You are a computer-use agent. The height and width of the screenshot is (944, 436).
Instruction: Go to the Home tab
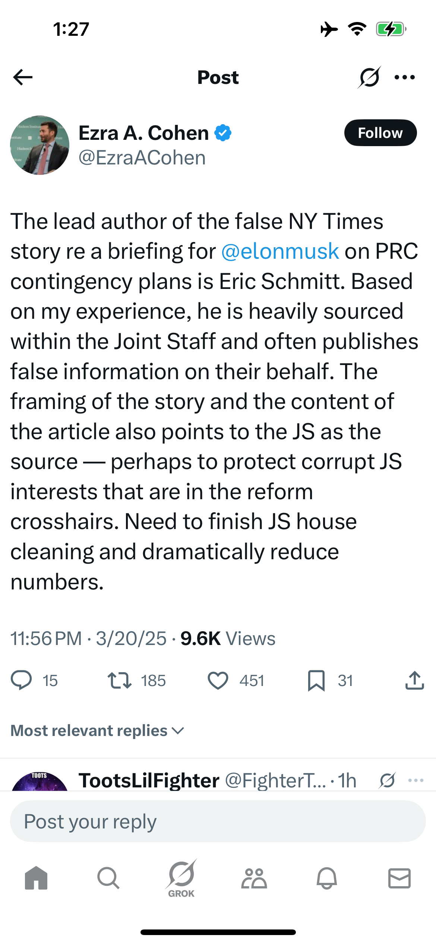(x=36, y=878)
